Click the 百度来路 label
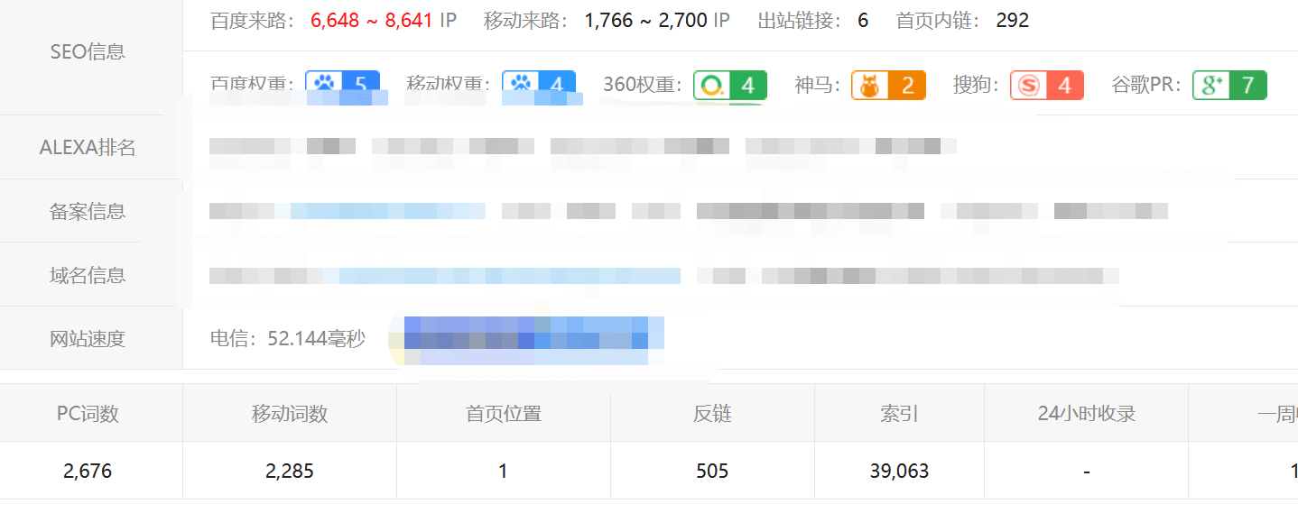This screenshot has height=513, width=1298. pyautogui.click(x=253, y=20)
